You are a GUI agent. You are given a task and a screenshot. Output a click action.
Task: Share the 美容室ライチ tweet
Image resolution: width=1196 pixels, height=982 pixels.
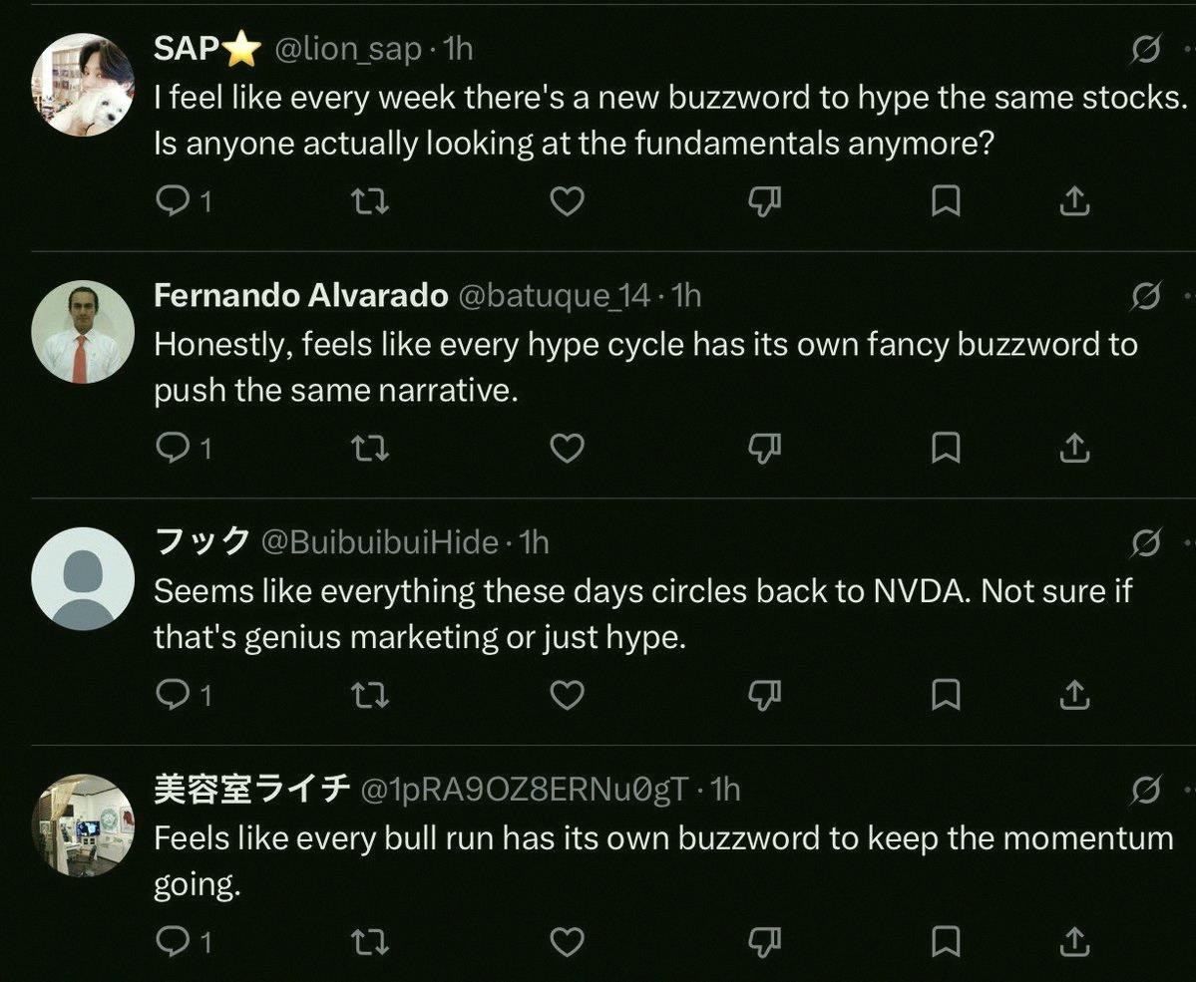(x=1074, y=941)
